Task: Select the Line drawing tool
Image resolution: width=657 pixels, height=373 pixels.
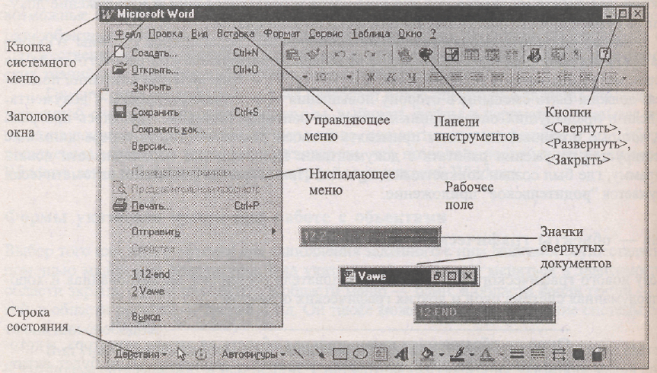Action: [298, 354]
